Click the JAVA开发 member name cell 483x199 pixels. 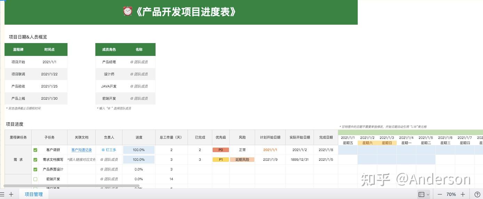click(x=139, y=86)
